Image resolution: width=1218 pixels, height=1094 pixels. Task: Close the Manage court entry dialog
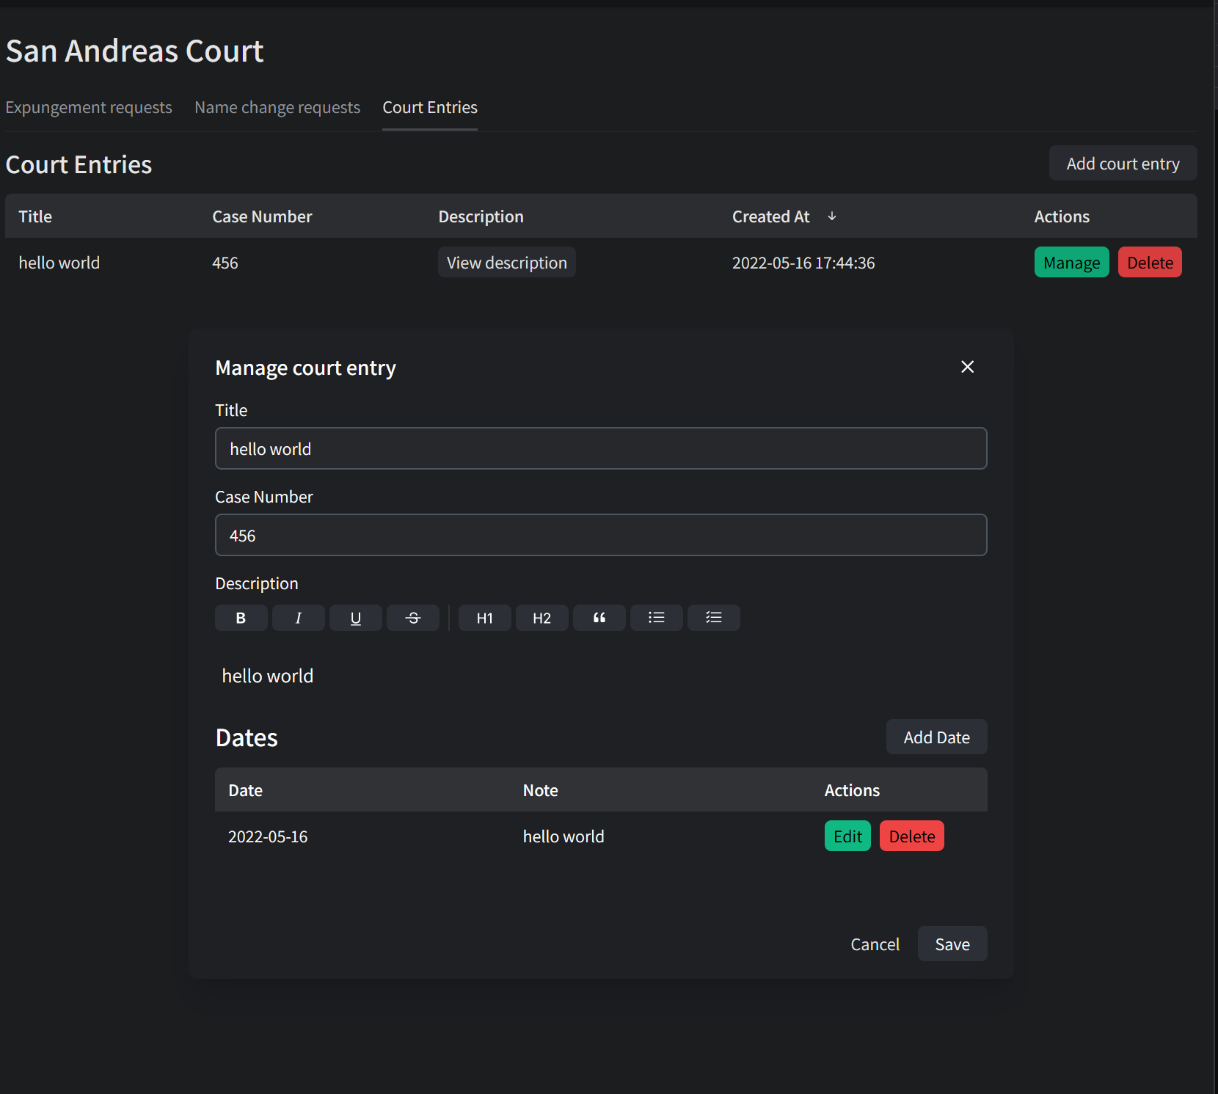[967, 367]
